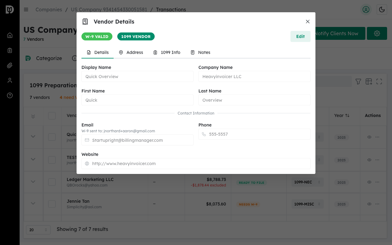Open the filter icon above the vendor table
This screenshot has height=245, width=392.
click(x=358, y=81)
